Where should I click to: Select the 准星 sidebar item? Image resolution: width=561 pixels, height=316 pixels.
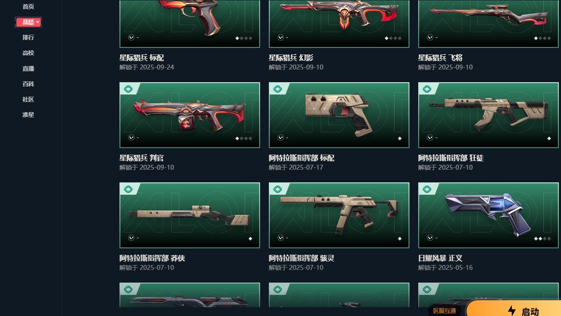[28, 115]
